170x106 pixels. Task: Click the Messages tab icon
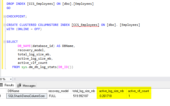(x=19, y=85)
